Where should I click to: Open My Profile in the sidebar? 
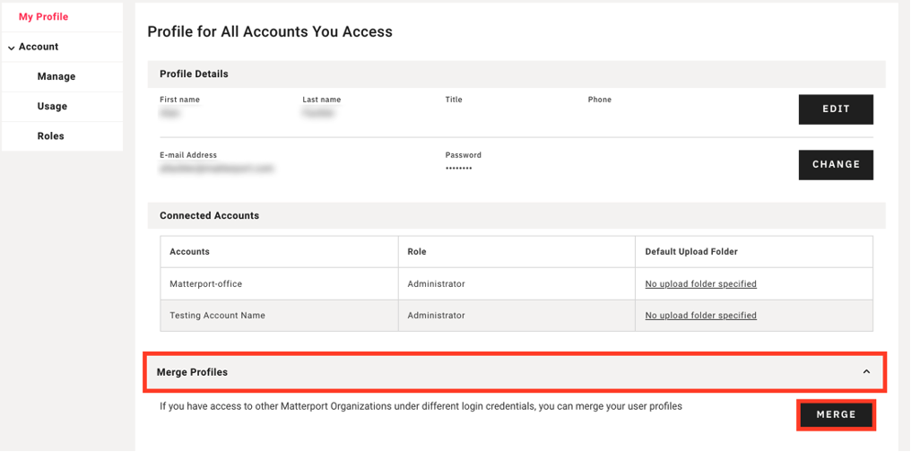(43, 17)
